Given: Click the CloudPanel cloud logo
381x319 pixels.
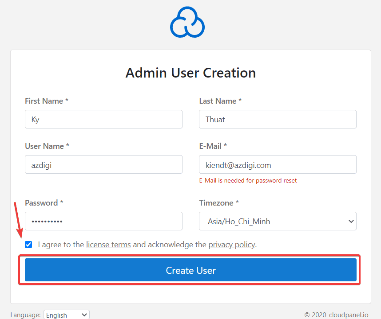Looking at the screenshot, I should pyautogui.click(x=187, y=22).
